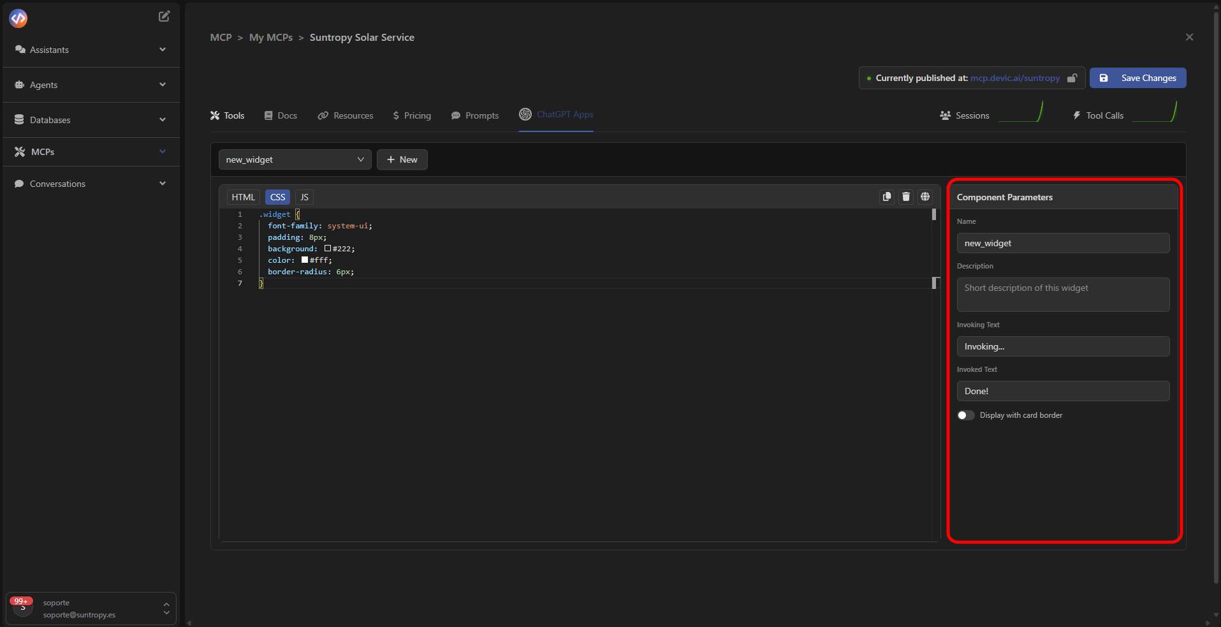
Task: Click the new chat edit icon
Action: coord(164,17)
